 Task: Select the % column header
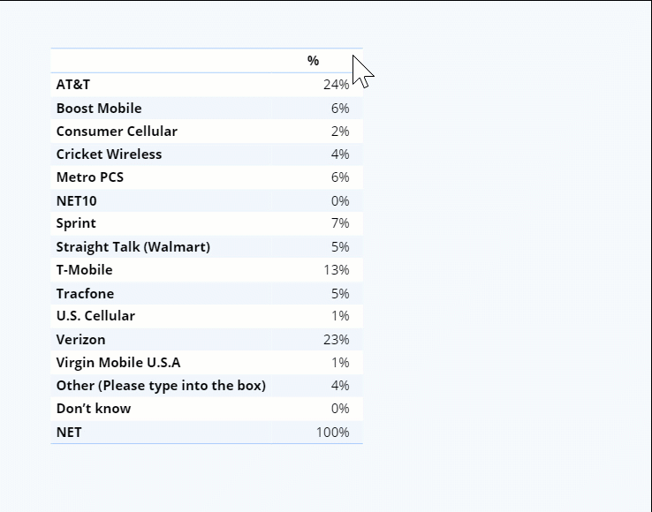[x=313, y=61]
